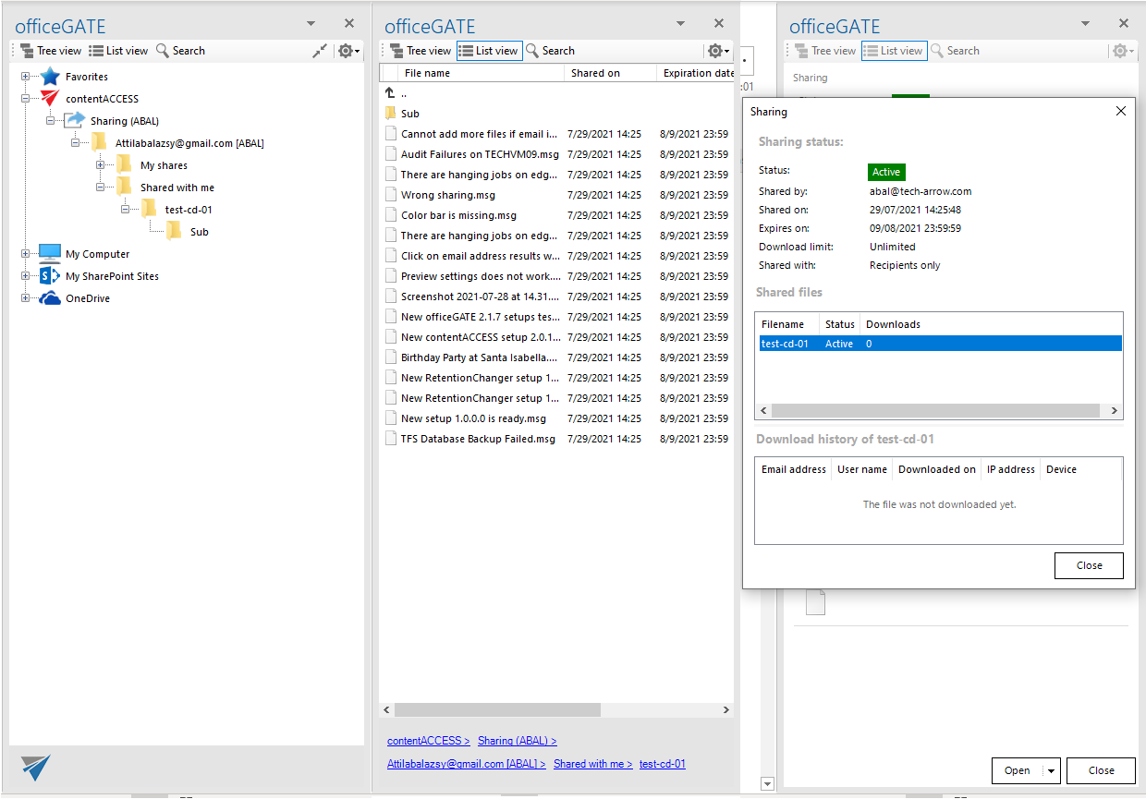Follow the test-cd-01 breadcrumb link

point(663,764)
